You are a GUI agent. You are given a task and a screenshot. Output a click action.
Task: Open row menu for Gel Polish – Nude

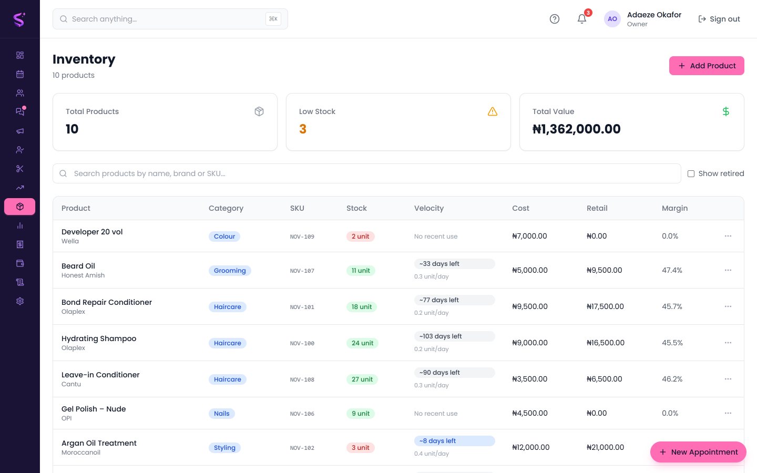point(728,413)
